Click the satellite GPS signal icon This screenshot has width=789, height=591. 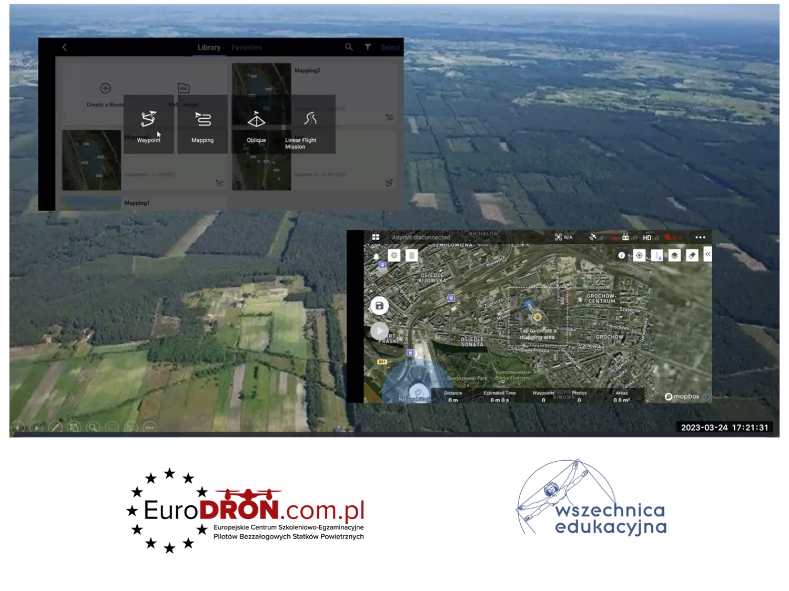pyautogui.click(x=596, y=237)
